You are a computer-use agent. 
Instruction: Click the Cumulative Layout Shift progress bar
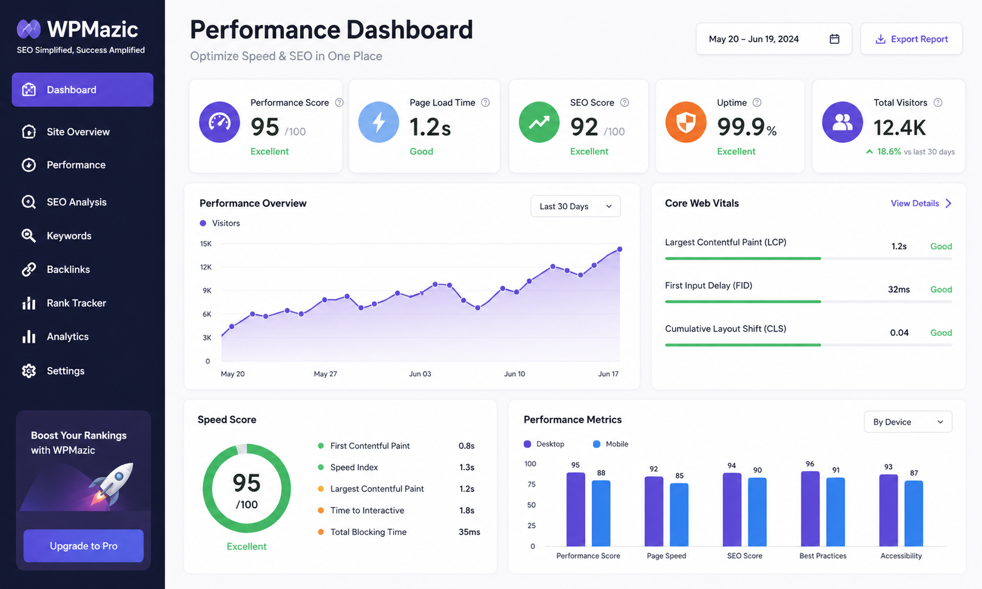[x=809, y=345]
